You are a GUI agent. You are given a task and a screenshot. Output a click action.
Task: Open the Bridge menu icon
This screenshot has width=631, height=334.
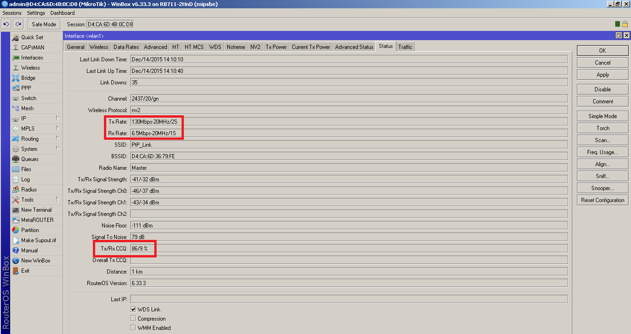point(16,78)
